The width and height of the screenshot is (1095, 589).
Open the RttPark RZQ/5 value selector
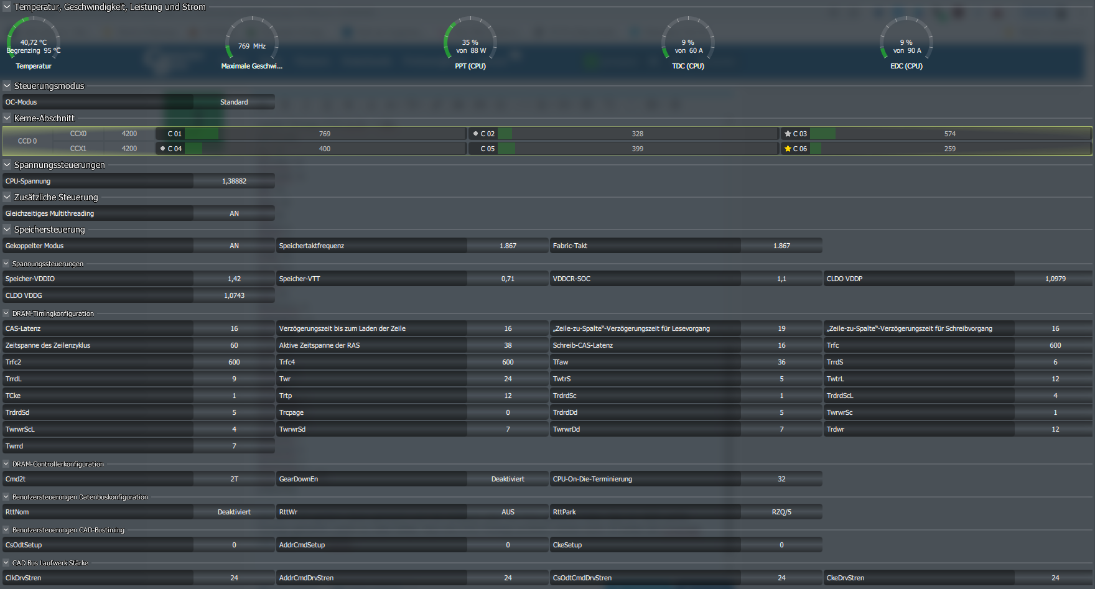pos(781,512)
